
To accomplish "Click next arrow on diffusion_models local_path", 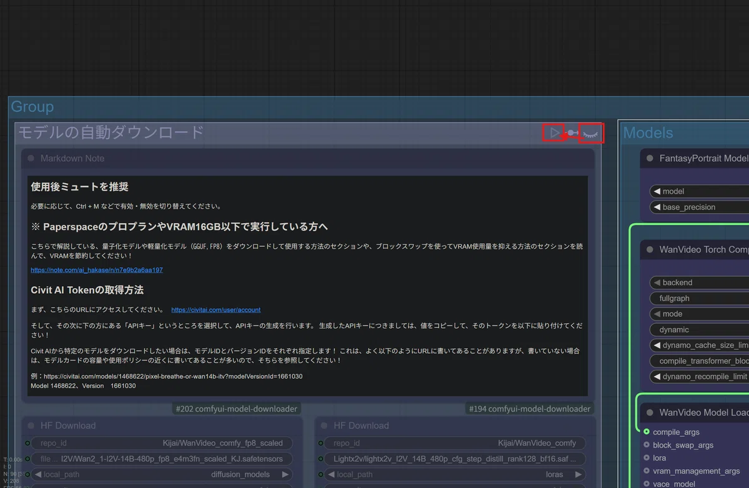I will coord(285,474).
